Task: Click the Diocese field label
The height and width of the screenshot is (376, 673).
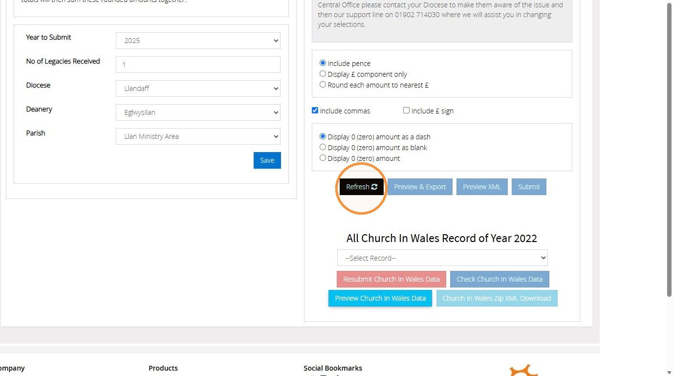Action: (x=38, y=85)
